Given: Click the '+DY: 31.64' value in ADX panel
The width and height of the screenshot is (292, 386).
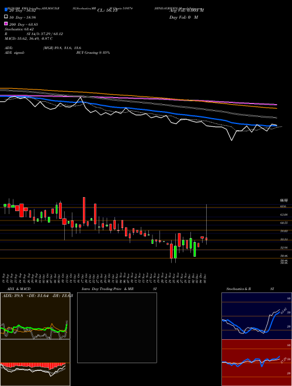Looking at the screenshot, I should tap(37, 296).
